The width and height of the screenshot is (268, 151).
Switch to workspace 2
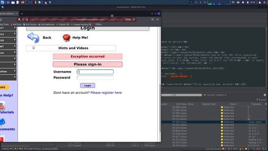click(x=196, y=3)
